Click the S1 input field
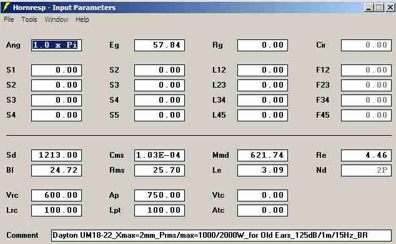This screenshot has height=244, width=396. 56,70
